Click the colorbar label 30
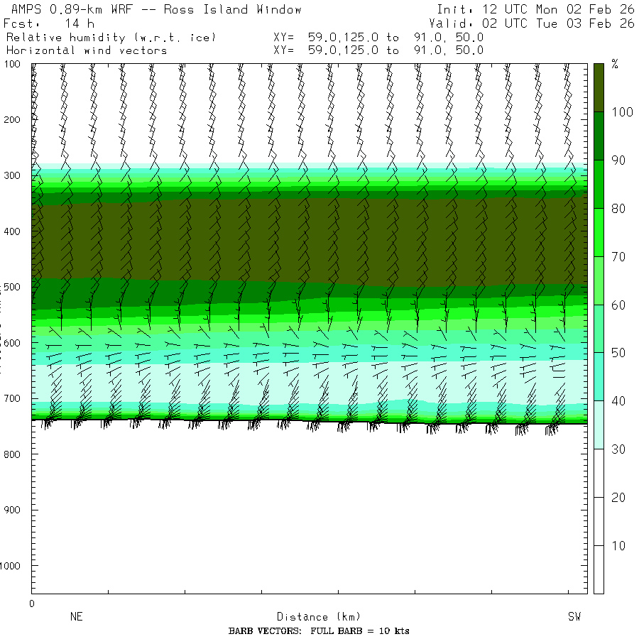The image size is (639, 639). (x=618, y=449)
